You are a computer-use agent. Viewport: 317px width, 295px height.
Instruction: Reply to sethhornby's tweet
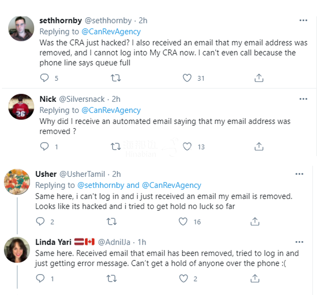[45, 78]
